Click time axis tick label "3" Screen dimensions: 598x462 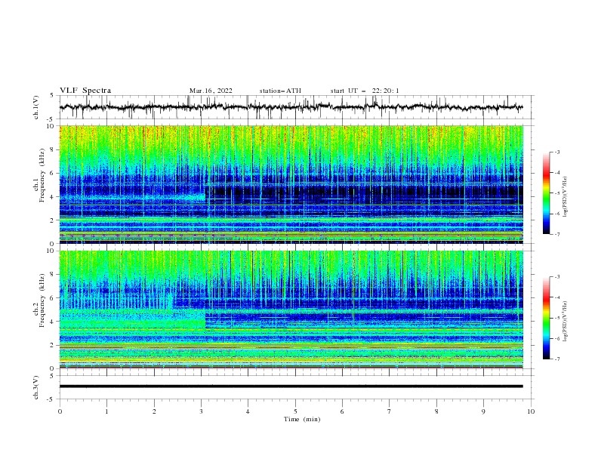pyautogui.click(x=201, y=411)
